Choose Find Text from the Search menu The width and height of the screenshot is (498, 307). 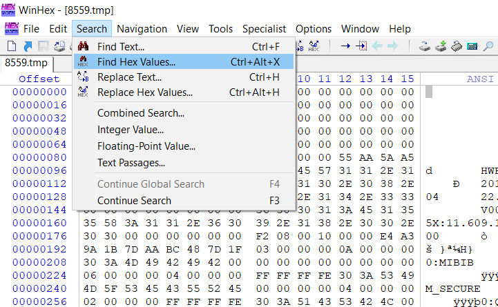click(x=131, y=47)
